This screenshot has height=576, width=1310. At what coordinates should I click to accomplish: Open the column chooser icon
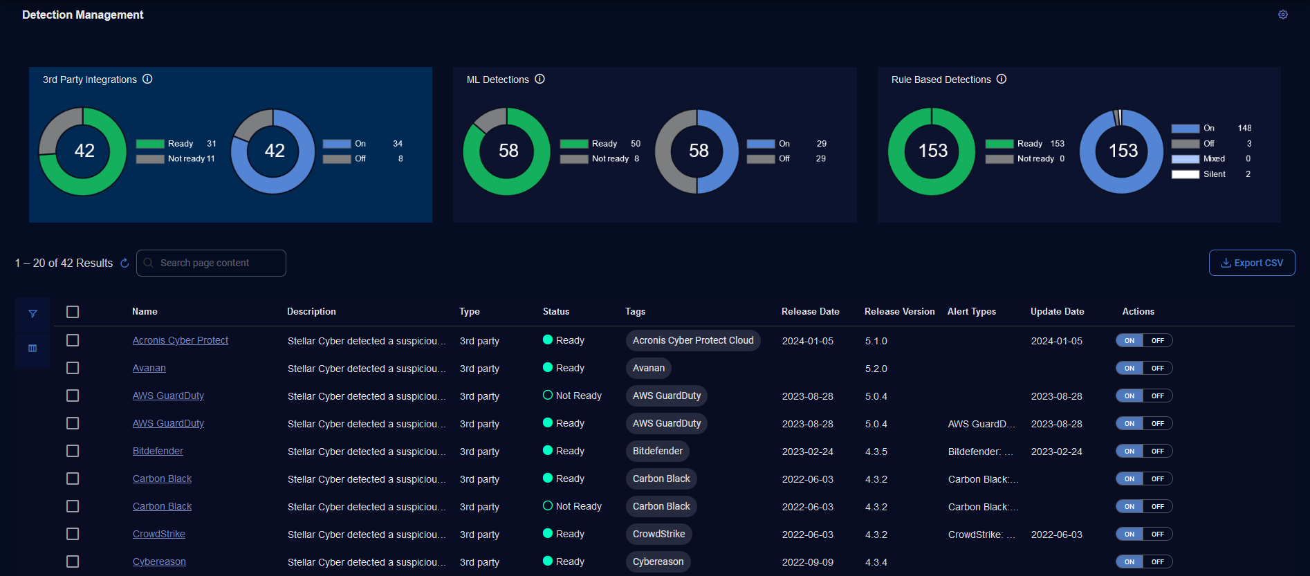tap(33, 349)
